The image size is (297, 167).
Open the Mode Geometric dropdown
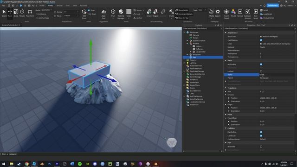click(x=46, y=10)
